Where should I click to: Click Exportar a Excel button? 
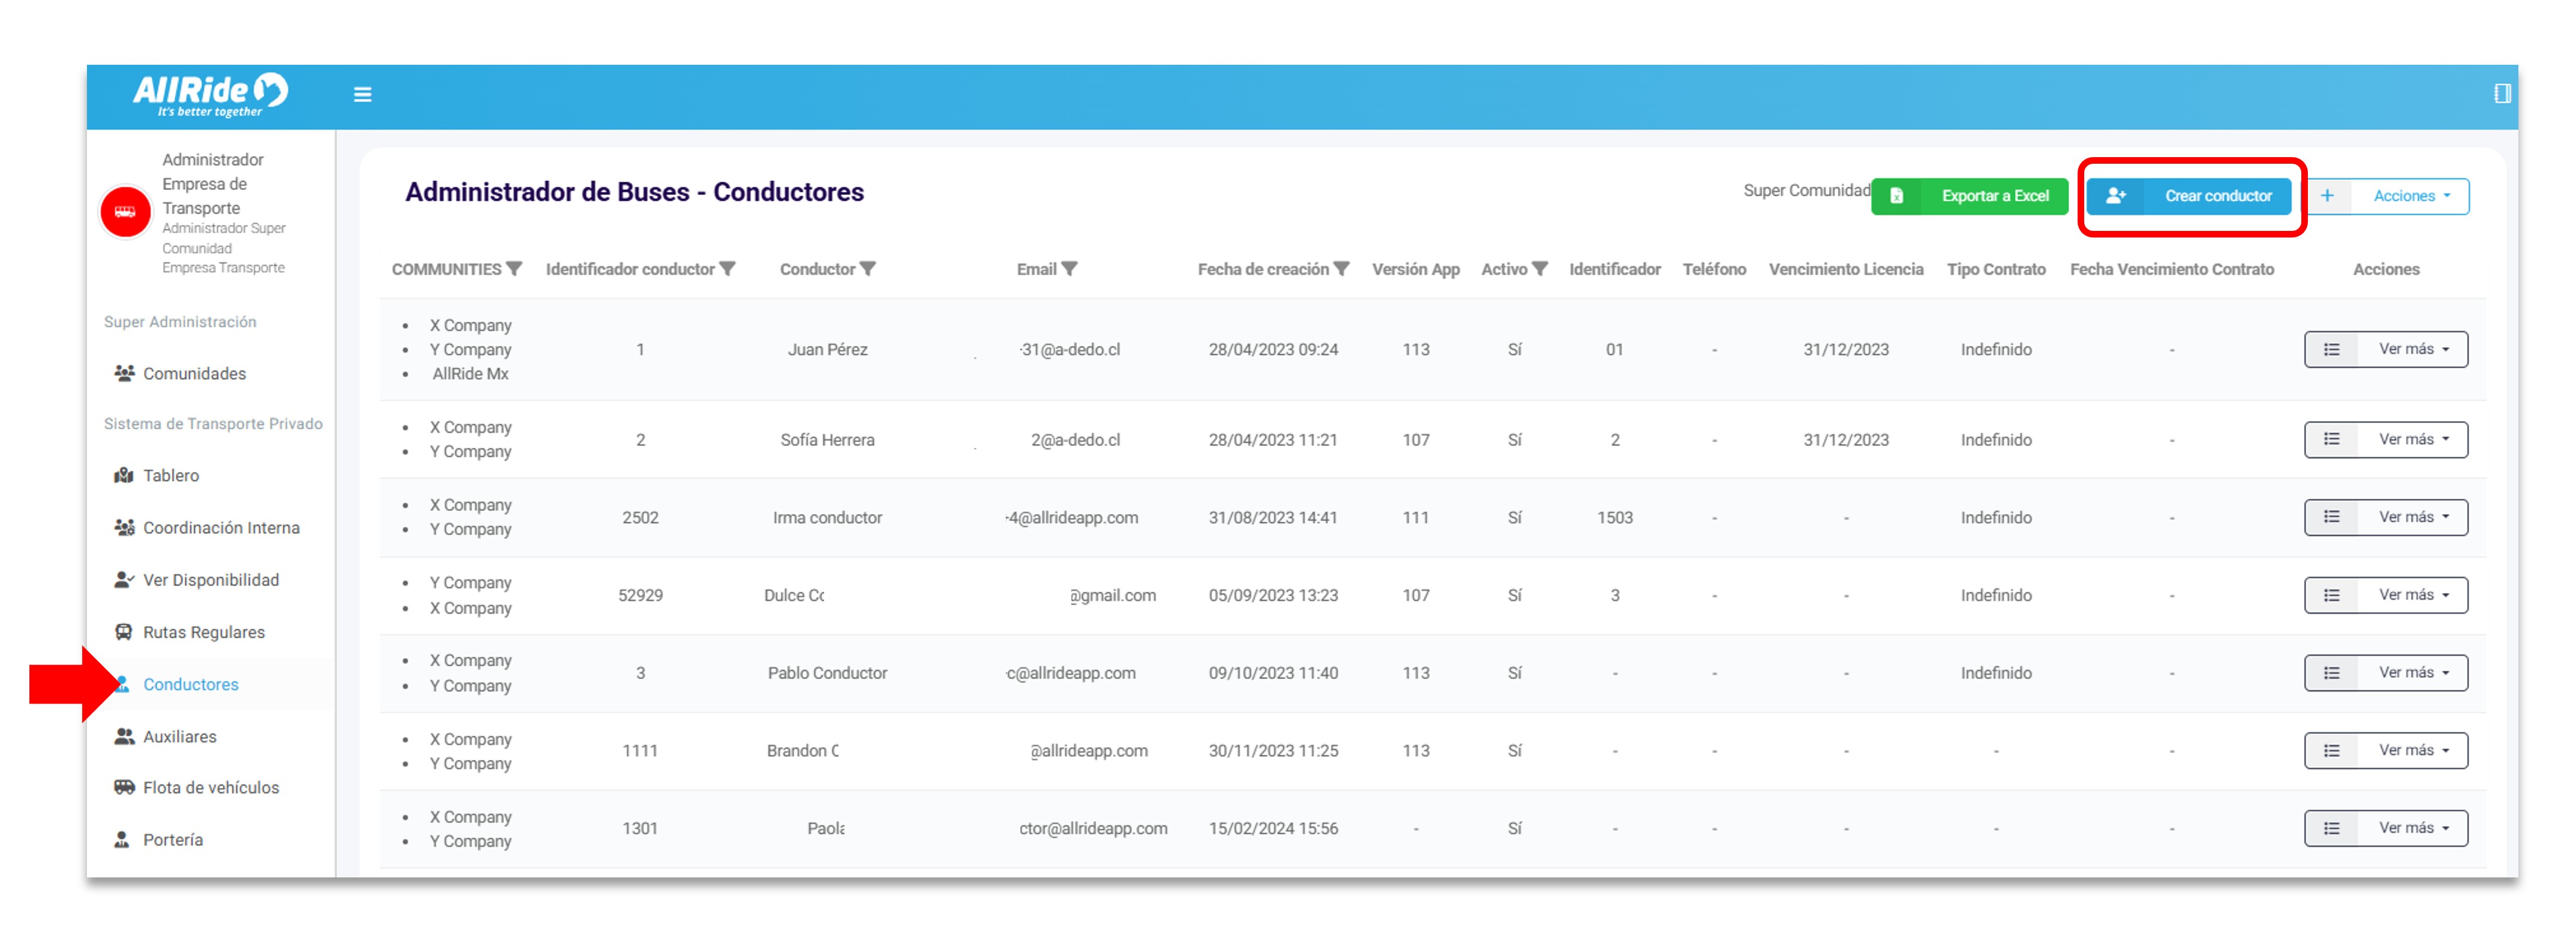point(1970,196)
